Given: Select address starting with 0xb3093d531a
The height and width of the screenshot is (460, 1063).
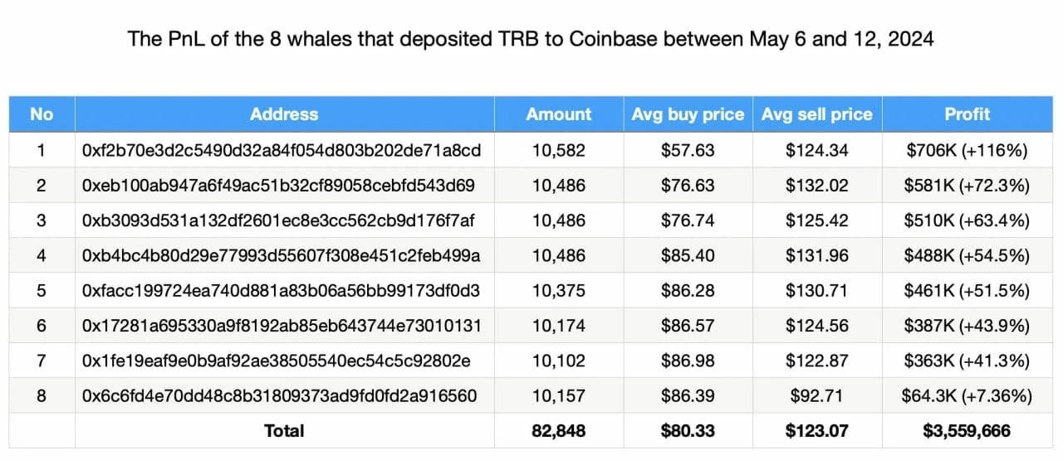Looking at the screenshot, I should point(277,220).
